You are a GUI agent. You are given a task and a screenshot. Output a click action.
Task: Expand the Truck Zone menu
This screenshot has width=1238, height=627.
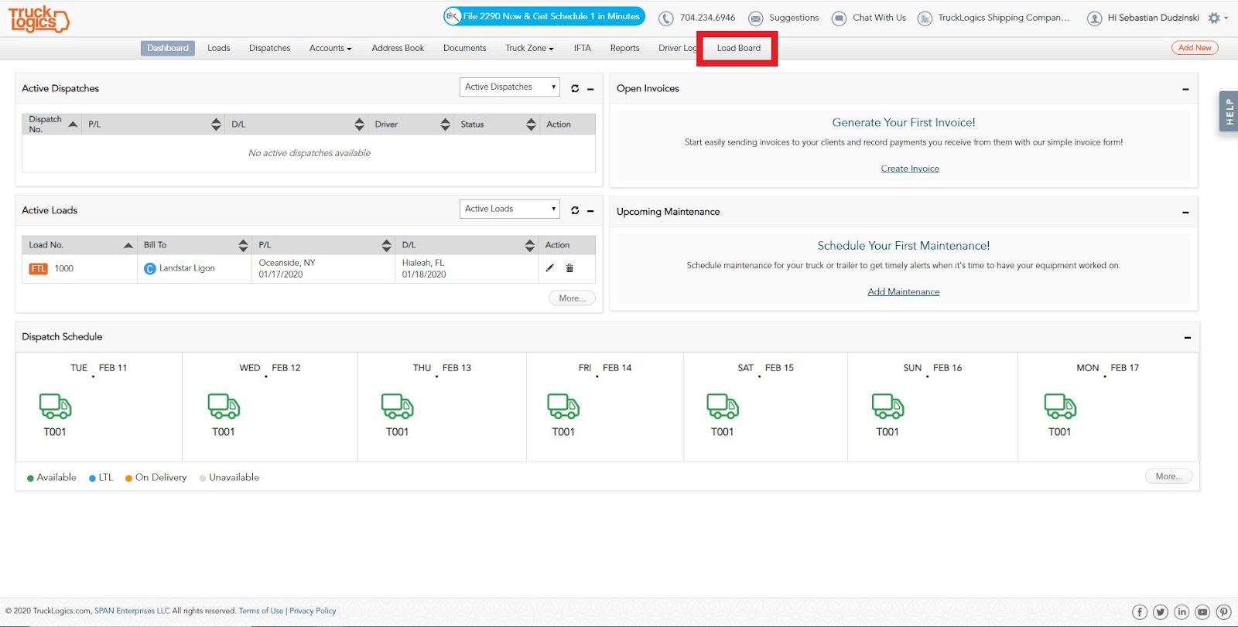click(529, 48)
